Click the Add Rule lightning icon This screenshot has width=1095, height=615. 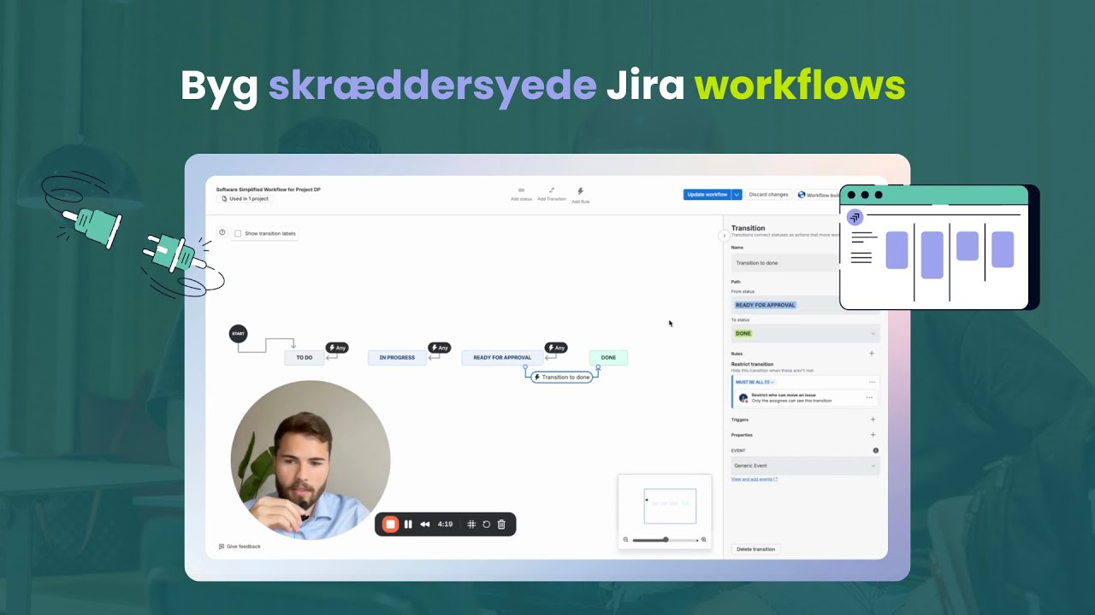[x=580, y=191]
